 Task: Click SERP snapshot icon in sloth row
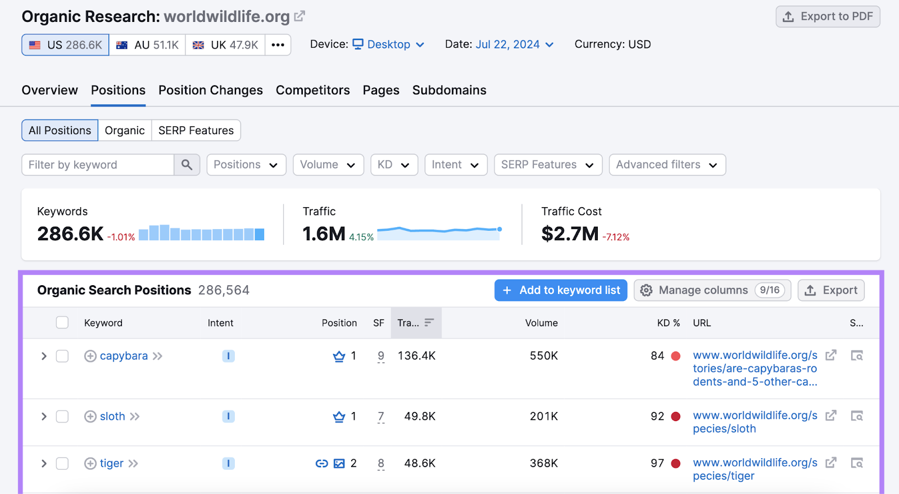tap(856, 416)
